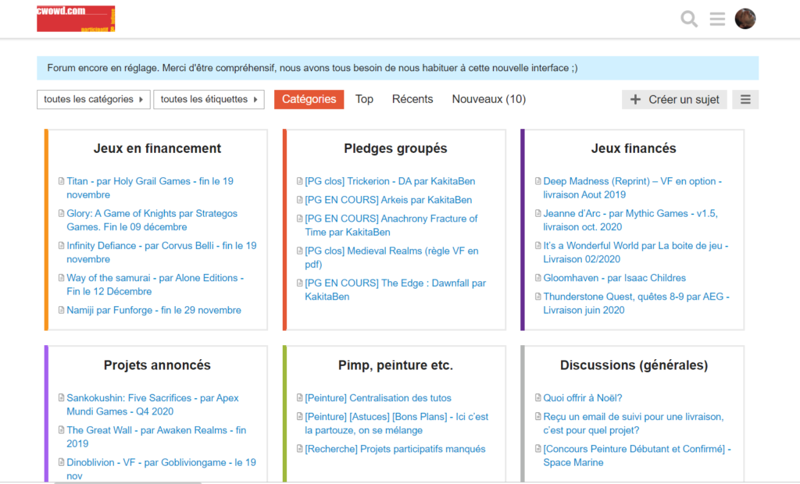The width and height of the screenshot is (800, 484).
Task: Open the '[PG EN COURS] Arkeis' topic
Action: tap(388, 200)
